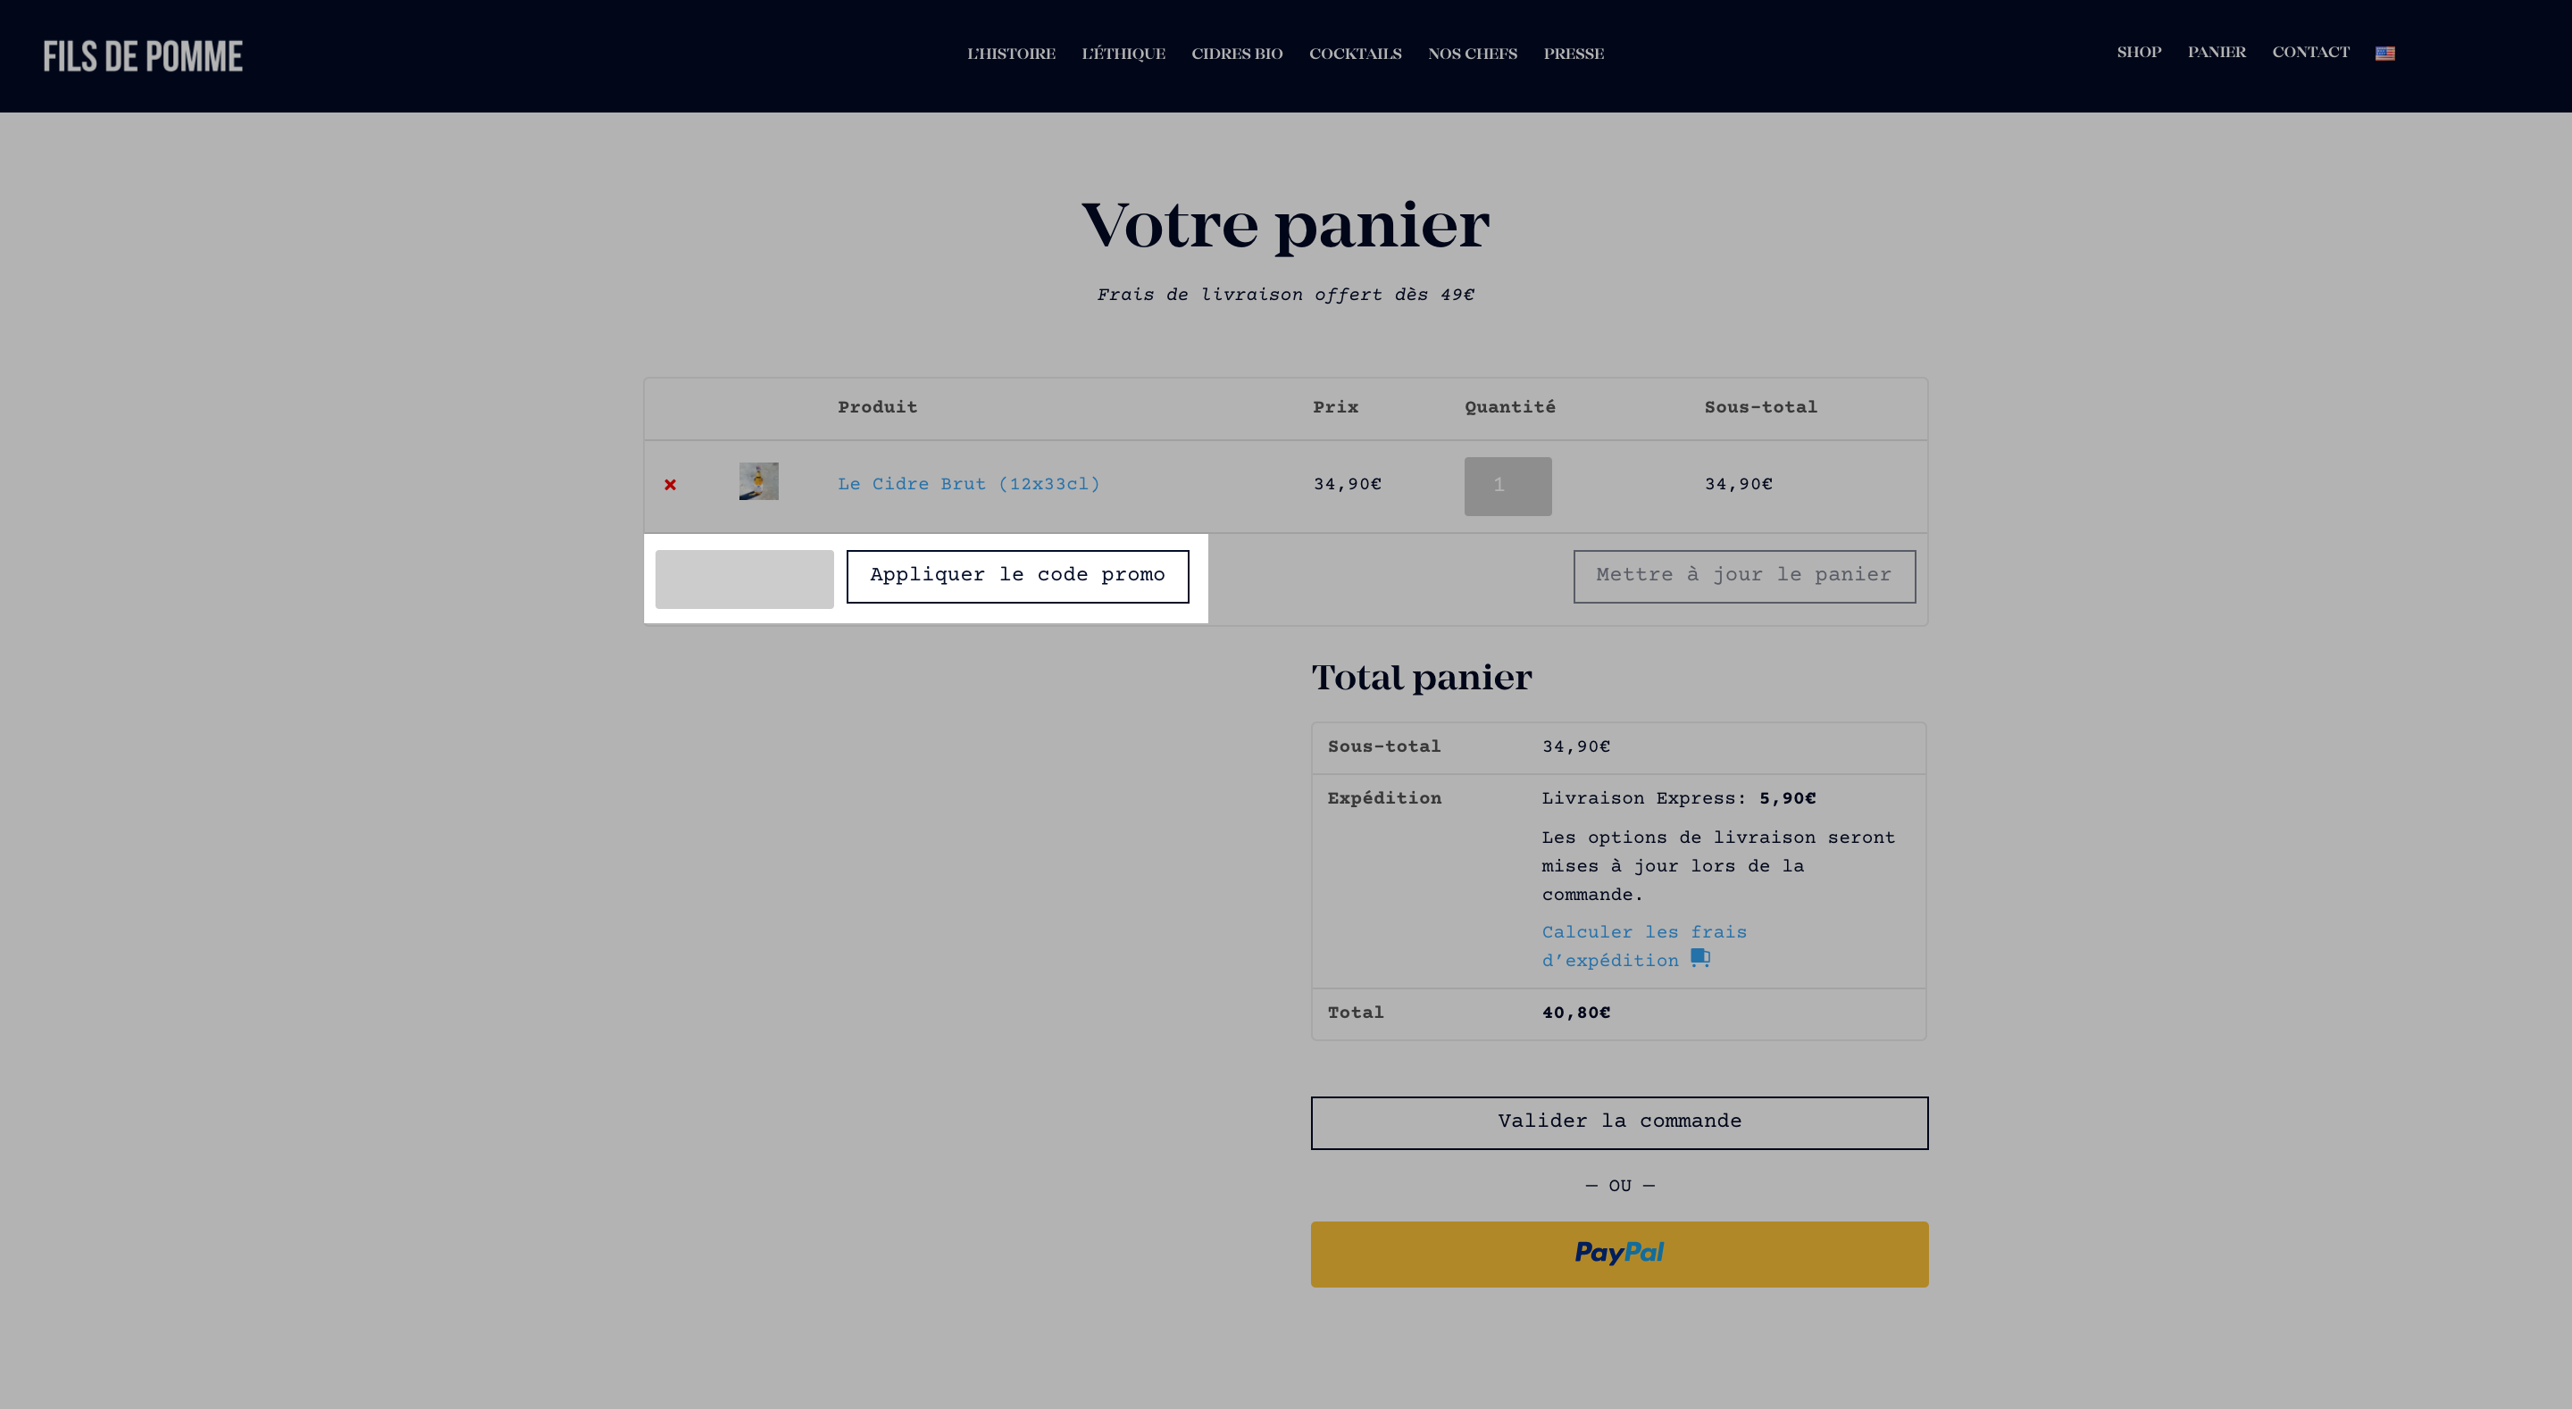Open the COCKTAILS menu item
The width and height of the screenshot is (2572, 1409).
coord(1355,54)
